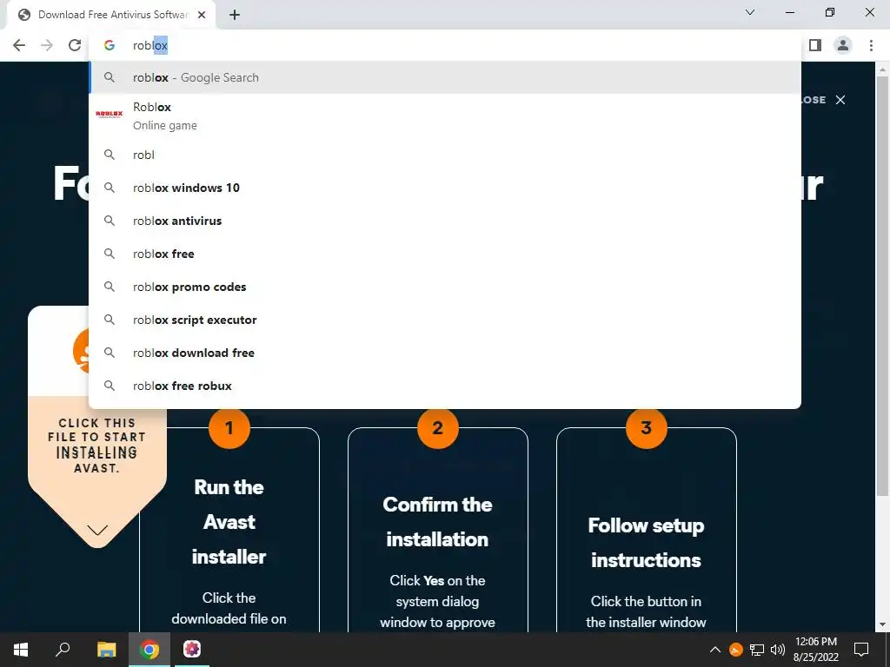Open the tab search chevron in title bar
890x667 pixels.
(x=750, y=12)
